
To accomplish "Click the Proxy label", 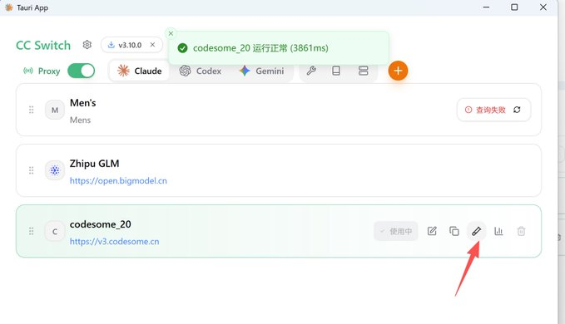I will (x=49, y=71).
